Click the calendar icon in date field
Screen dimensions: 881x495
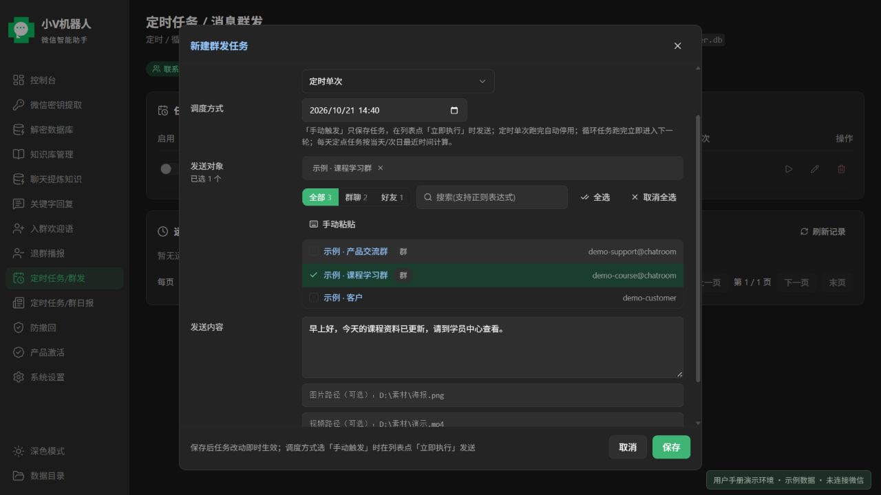pyautogui.click(x=454, y=110)
